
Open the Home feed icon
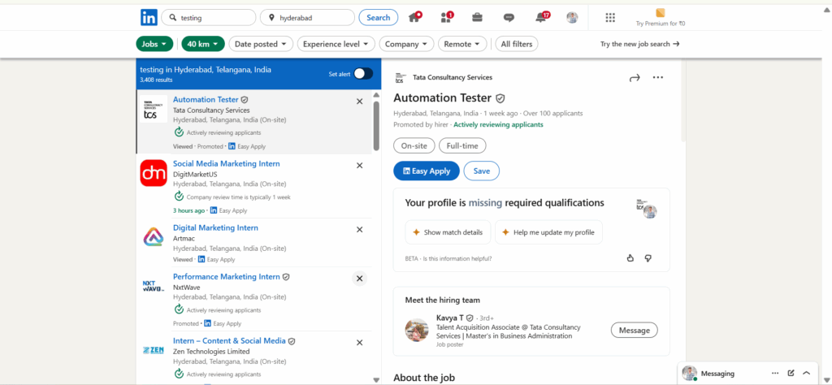(x=415, y=17)
